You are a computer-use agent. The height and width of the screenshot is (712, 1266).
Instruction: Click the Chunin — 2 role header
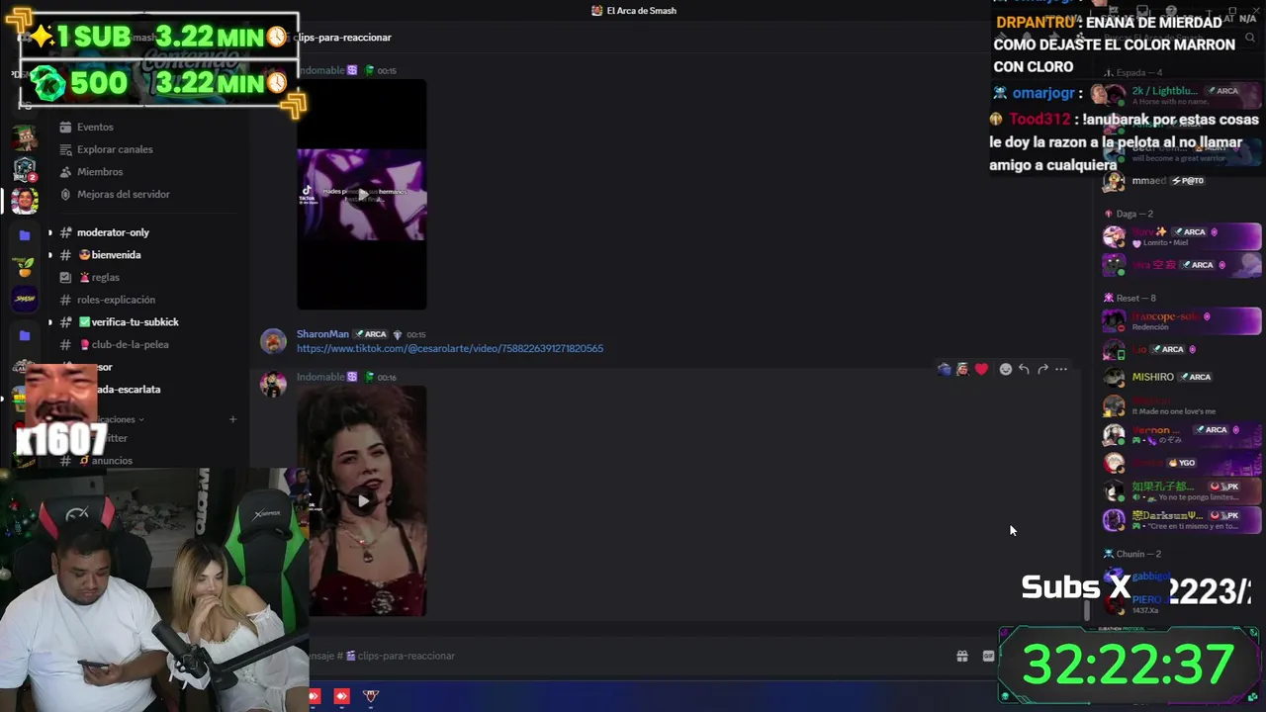coord(1138,554)
